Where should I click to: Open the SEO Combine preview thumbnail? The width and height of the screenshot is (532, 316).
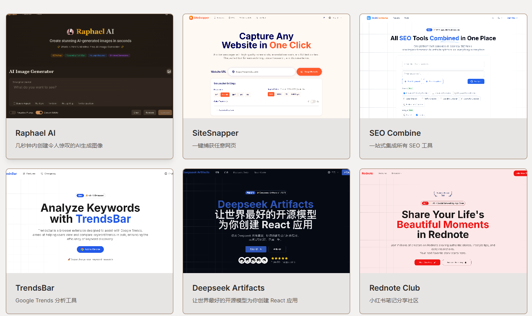click(x=443, y=66)
